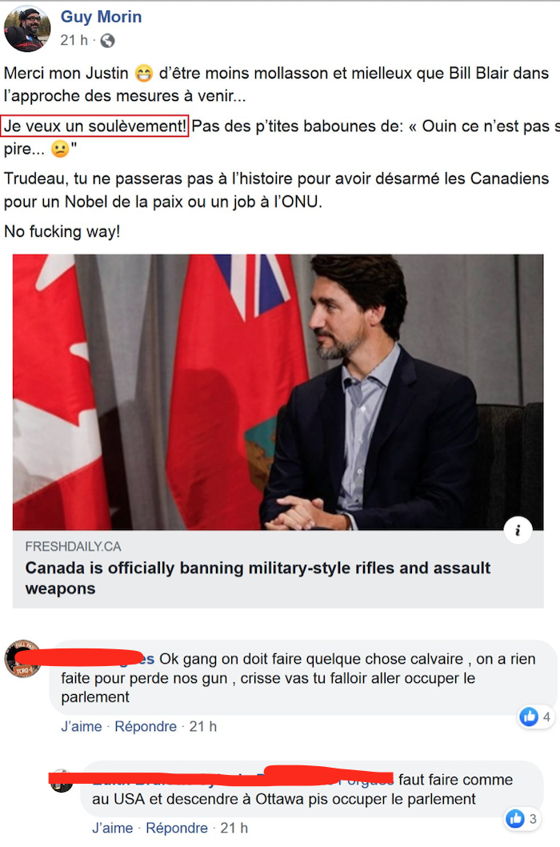Image resolution: width=560 pixels, height=847 pixels.
Task: View the 3 likes on the reply comment
Action: 522,819
